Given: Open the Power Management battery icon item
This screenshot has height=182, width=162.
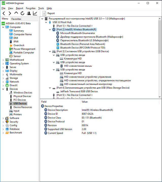Looking at the screenshot, I should coord(11,49).
